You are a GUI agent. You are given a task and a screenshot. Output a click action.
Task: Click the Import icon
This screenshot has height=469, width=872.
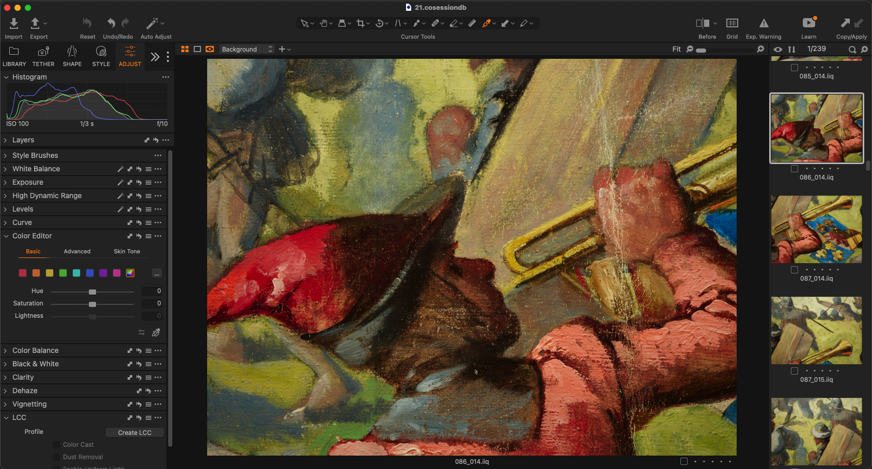click(13, 23)
